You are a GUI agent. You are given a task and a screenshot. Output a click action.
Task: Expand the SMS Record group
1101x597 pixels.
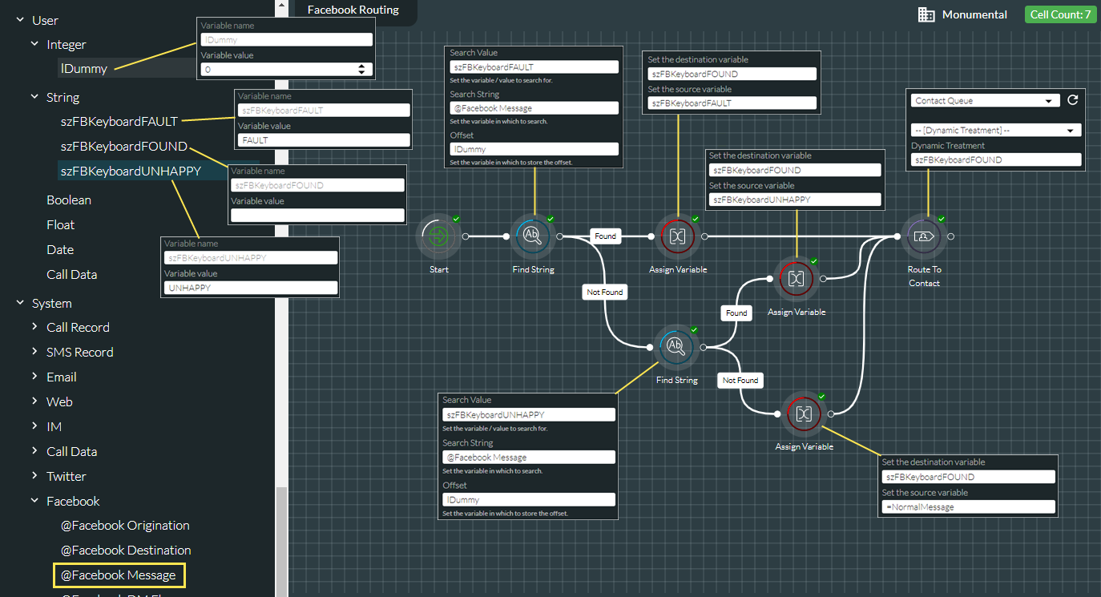(x=34, y=352)
